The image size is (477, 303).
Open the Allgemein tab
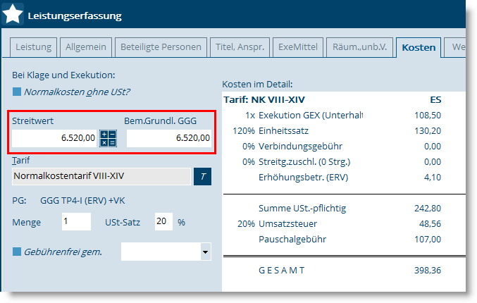point(86,47)
